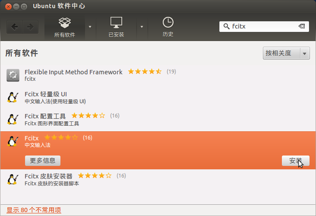The image size is (316, 216).
Task: Select the Fcitx 配置工具 entry title
Action: (x=45, y=116)
